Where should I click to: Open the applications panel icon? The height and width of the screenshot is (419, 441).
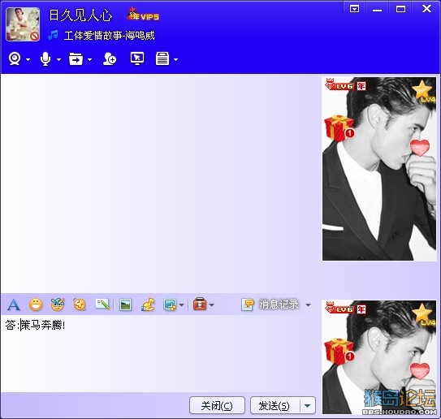pyautogui.click(x=162, y=58)
